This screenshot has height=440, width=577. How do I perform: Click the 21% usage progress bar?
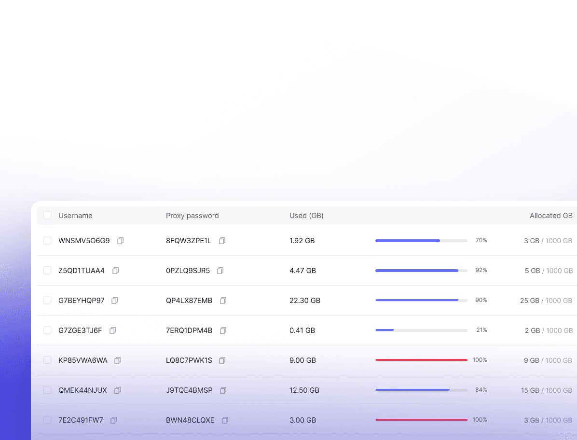coord(421,330)
